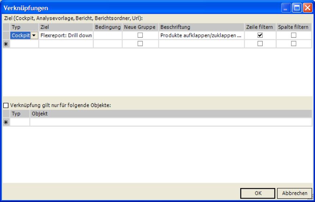Screen dimensions: 315x202
Task: Click the Zeile filtern column header
Action: click(x=260, y=27)
